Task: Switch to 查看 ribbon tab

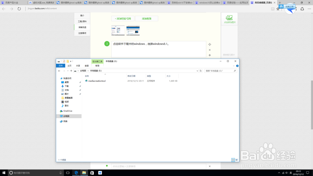Action: click(87, 66)
